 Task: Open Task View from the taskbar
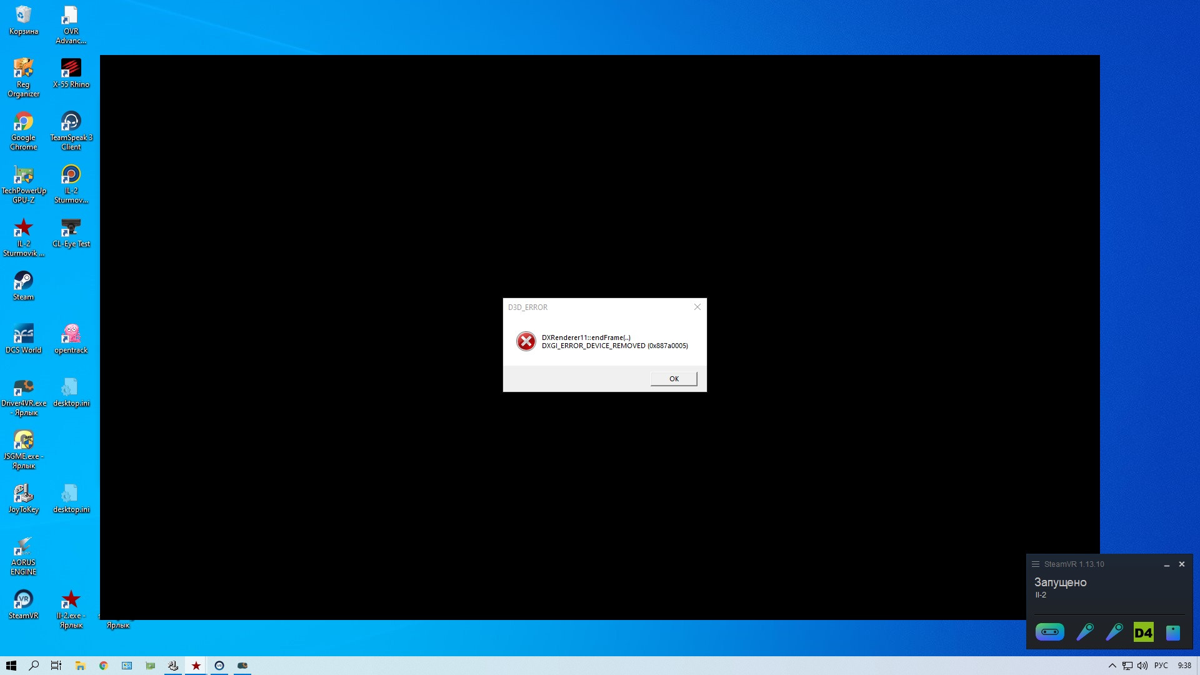click(x=56, y=666)
